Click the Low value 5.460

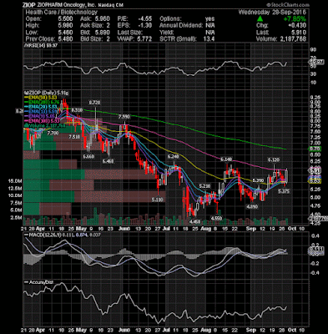pos(66,33)
